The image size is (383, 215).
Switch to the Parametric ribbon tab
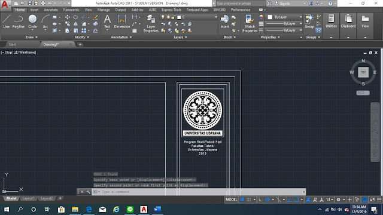[71, 10]
